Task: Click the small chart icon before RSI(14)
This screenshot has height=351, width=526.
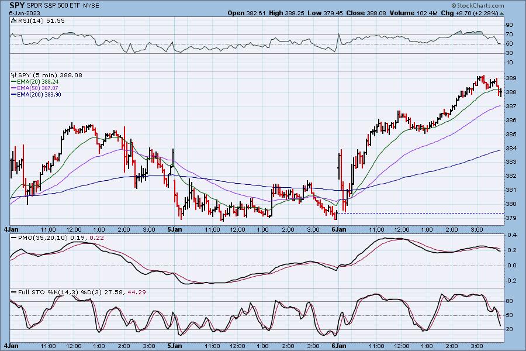Action: click(x=13, y=20)
